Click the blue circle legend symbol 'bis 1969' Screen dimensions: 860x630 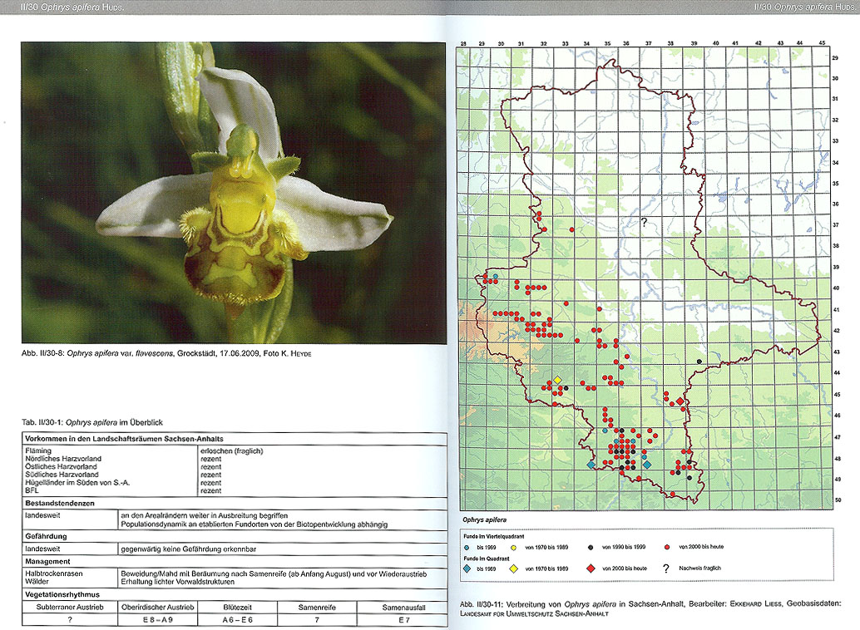coord(467,547)
